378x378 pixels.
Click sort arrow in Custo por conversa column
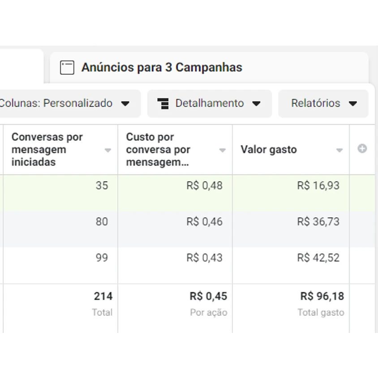pos(222,150)
